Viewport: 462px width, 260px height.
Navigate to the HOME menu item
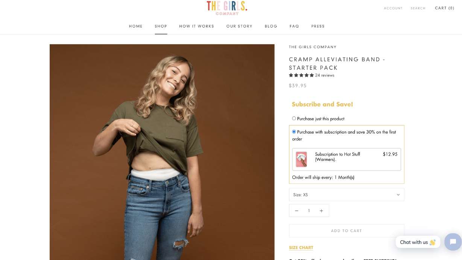[x=136, y=26]
